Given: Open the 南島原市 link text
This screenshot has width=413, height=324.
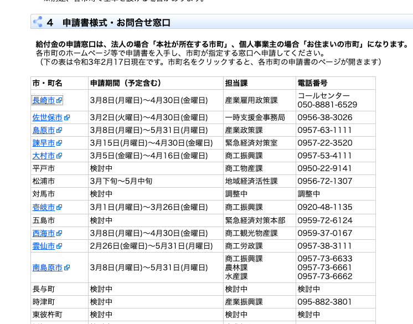Looking at the screenshot, I should [48, 268].
